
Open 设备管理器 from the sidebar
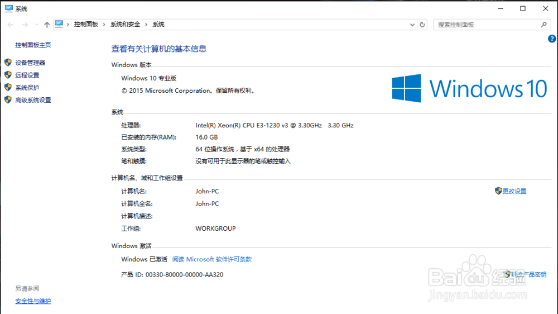click(x=30, y=63)
